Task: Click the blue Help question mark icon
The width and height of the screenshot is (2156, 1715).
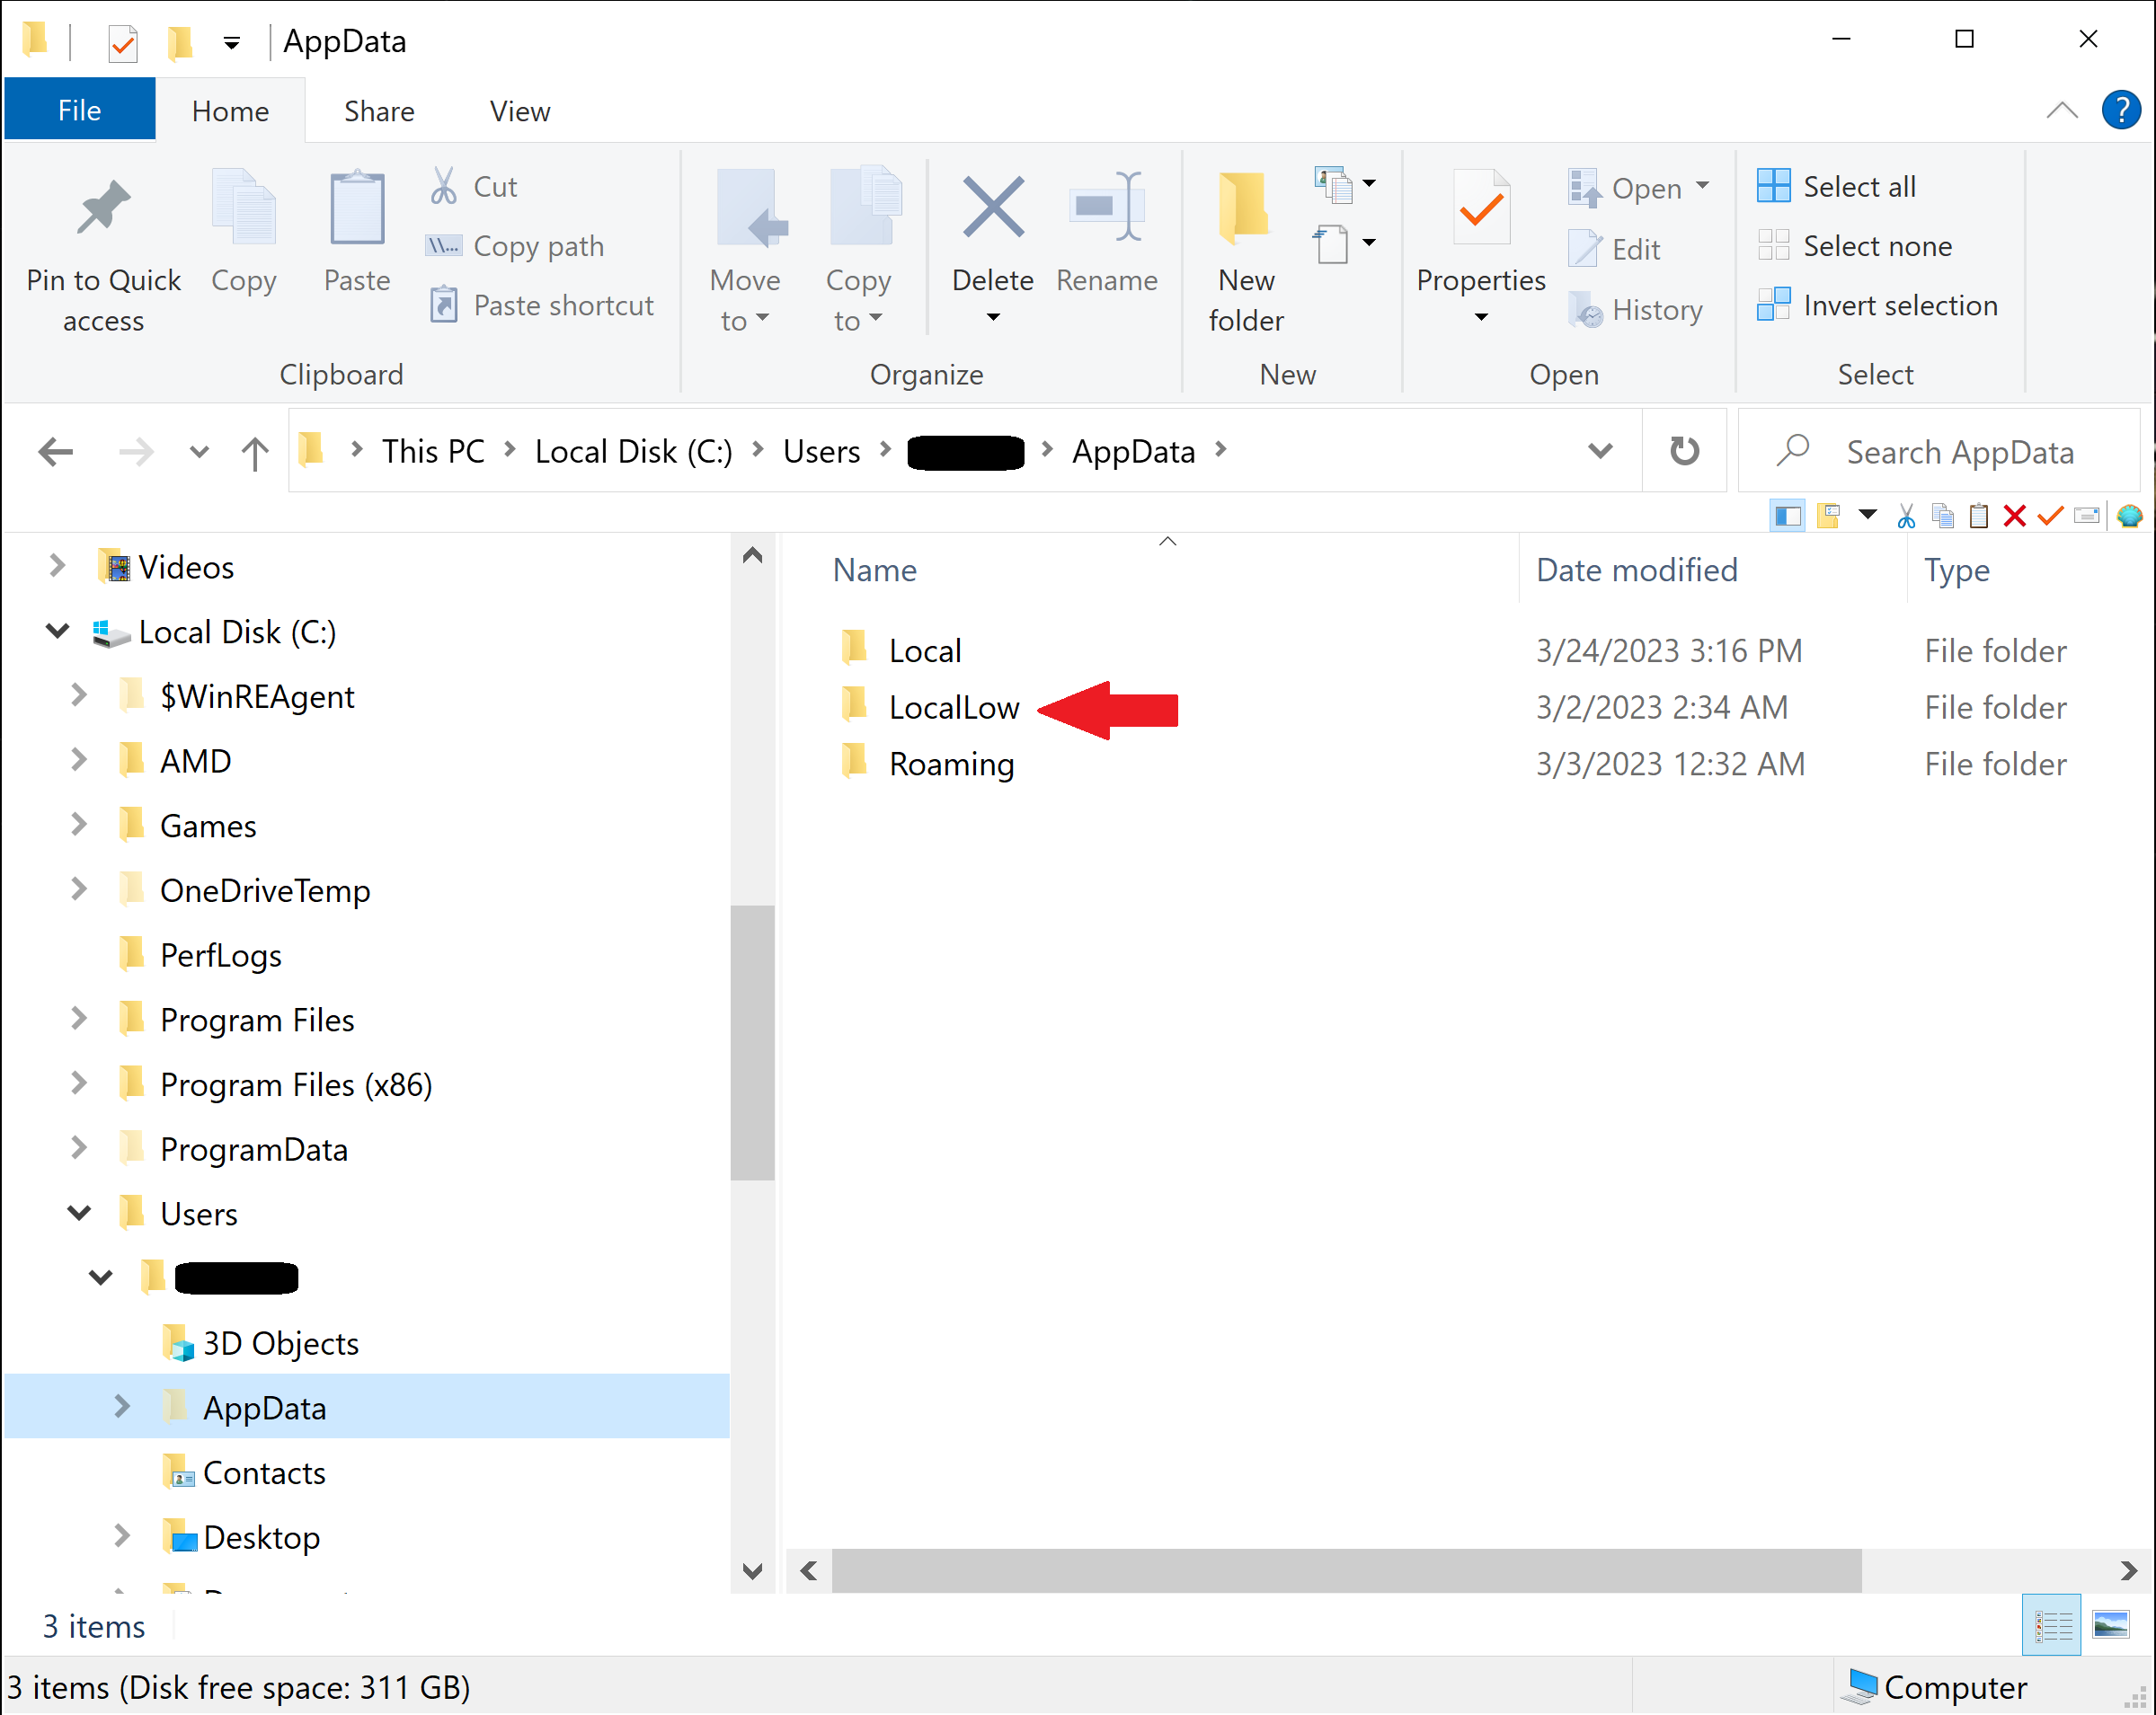Action: pos(2120,110)
